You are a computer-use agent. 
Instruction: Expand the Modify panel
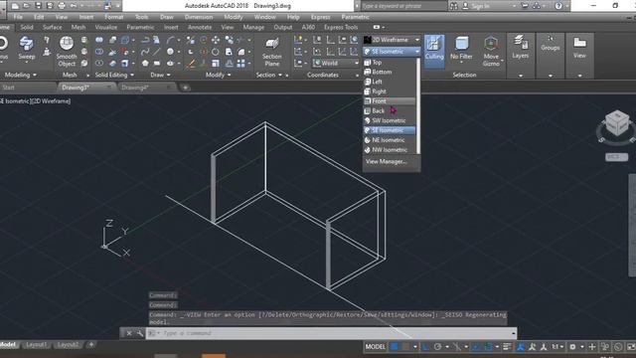[x=219, y=75]
